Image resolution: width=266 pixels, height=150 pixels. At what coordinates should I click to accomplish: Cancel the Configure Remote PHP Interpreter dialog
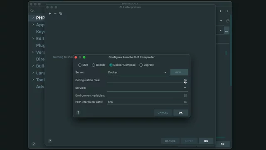[x=163, y=112]
